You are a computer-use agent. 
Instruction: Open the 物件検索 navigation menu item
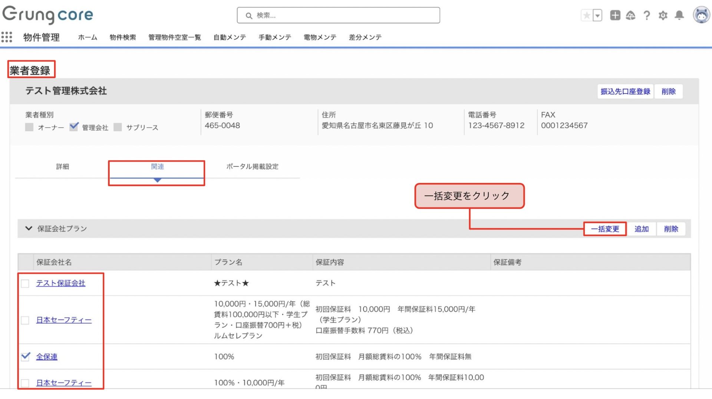click(123, 37)
